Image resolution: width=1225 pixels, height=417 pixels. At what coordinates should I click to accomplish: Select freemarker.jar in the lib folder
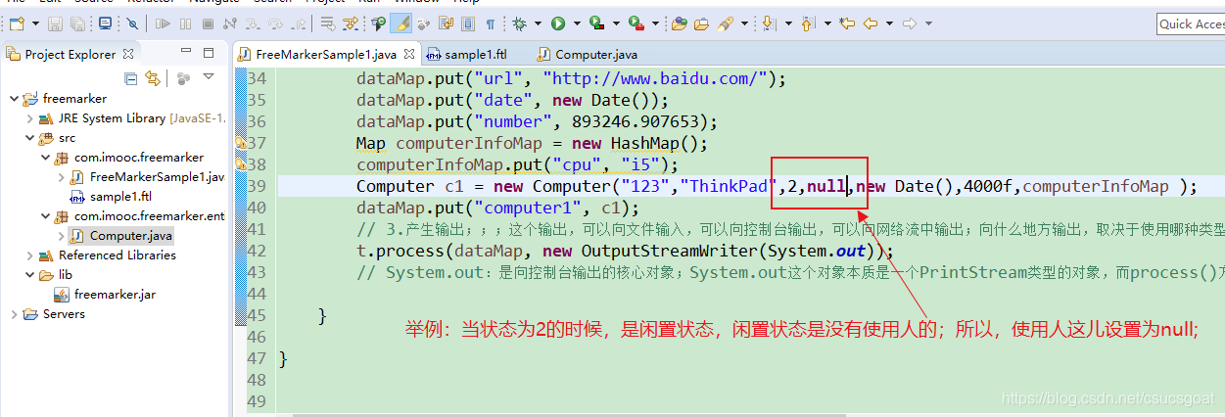pyautogui.click(x=103, y=295)
